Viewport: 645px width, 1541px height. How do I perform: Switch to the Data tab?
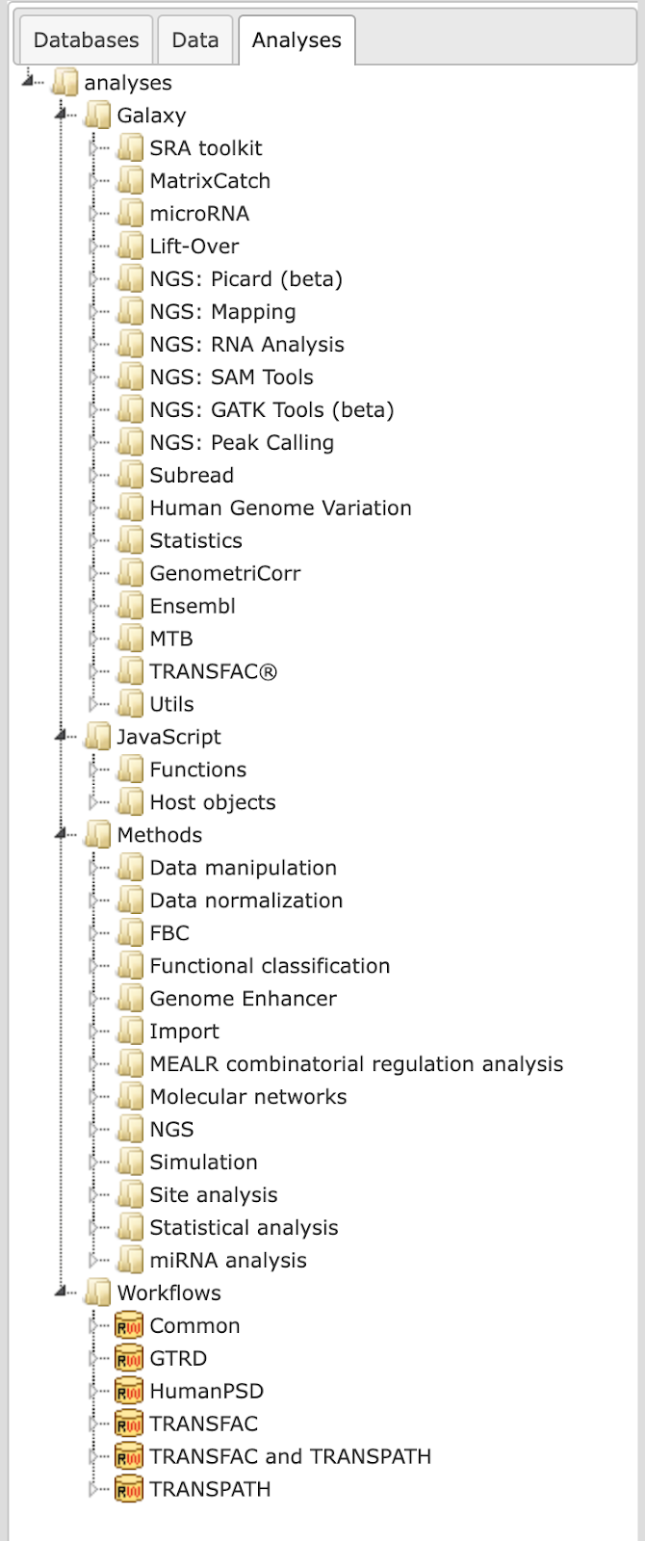195,40
